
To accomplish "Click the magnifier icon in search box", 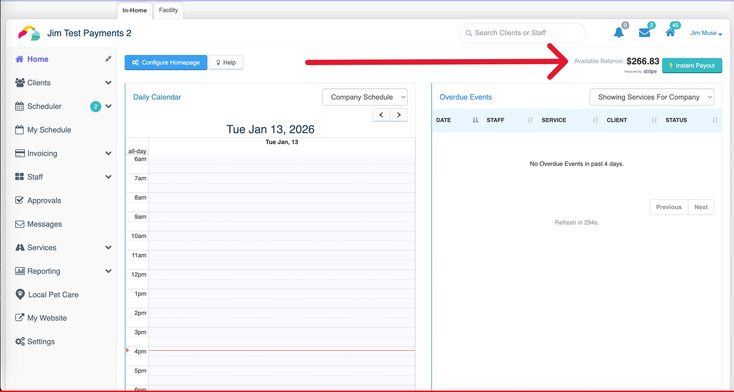I will (x=469, y=33).
